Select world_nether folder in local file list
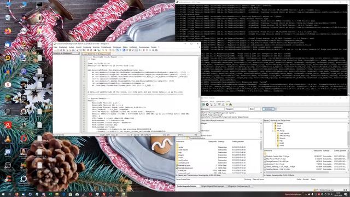This screenshot has width=350, height=197. pos(183,160)
